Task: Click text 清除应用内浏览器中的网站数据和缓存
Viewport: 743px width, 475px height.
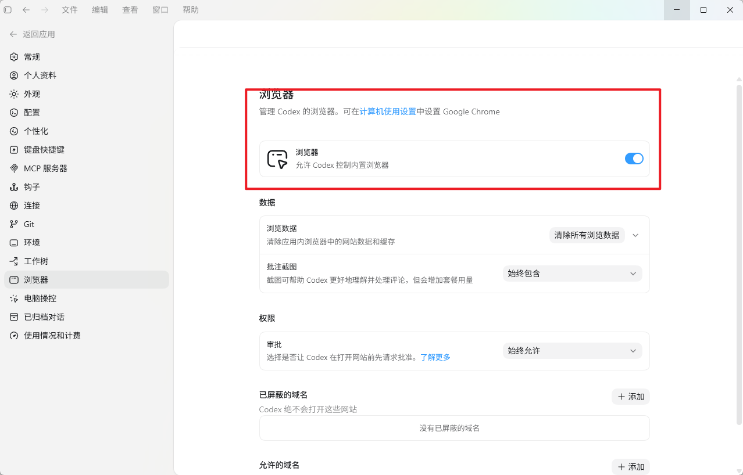Action: click(331, 242)
